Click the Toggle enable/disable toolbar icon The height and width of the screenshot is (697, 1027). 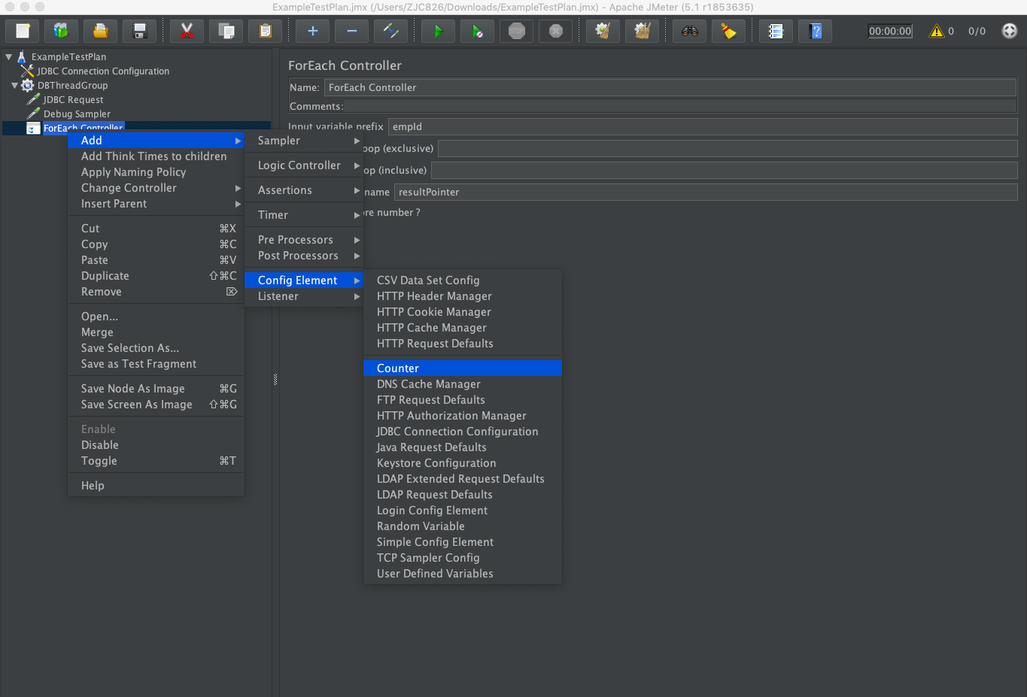coord(390,31)
